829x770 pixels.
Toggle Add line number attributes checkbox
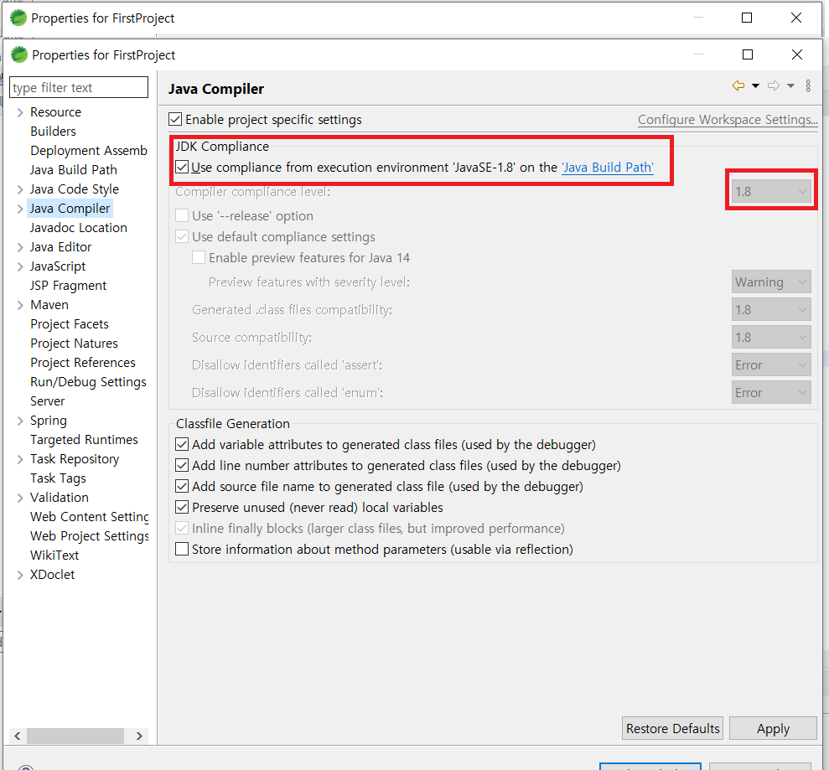coord(182,466)
